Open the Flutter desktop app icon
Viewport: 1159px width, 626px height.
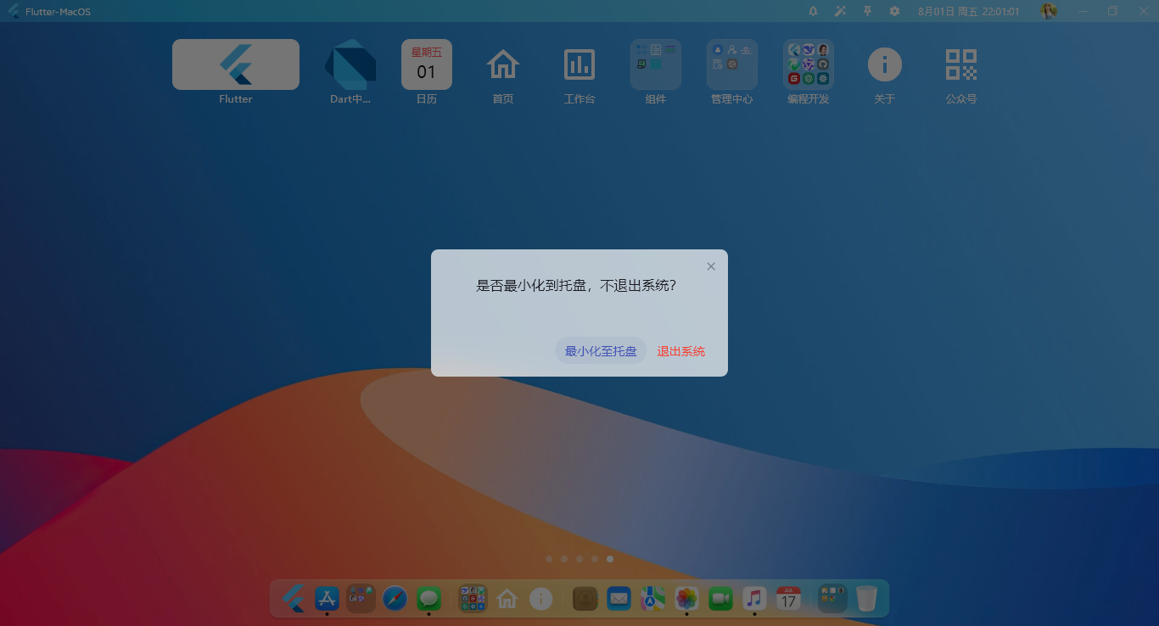(x=235, y=64)
